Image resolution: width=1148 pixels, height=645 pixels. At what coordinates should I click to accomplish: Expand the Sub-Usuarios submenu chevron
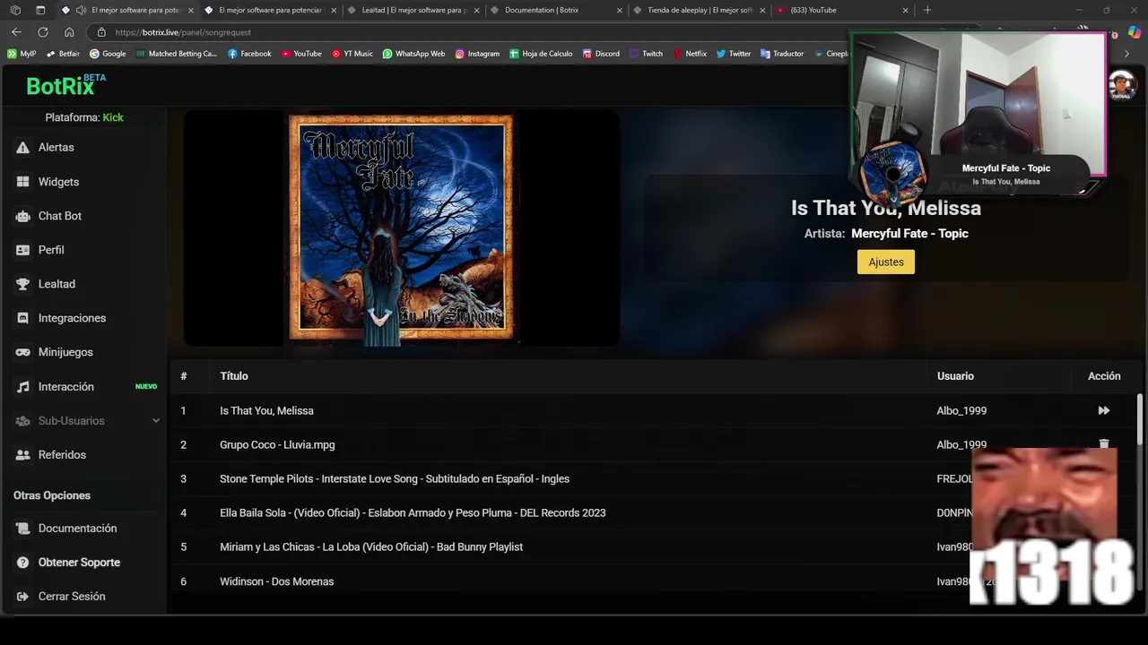pyautogui.click(x=156, y=421)
